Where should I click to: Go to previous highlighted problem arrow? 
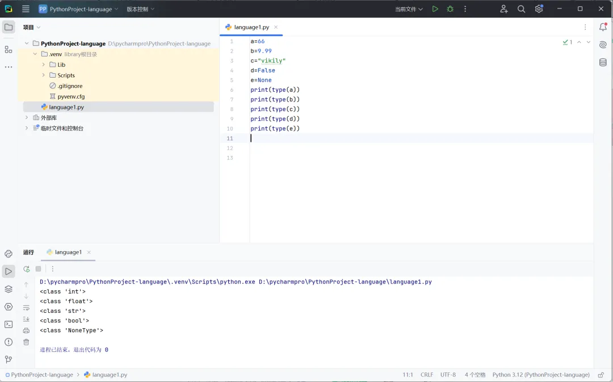[x=579, y=42]
